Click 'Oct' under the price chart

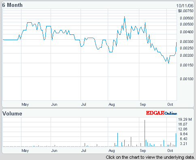pos(170,105)
